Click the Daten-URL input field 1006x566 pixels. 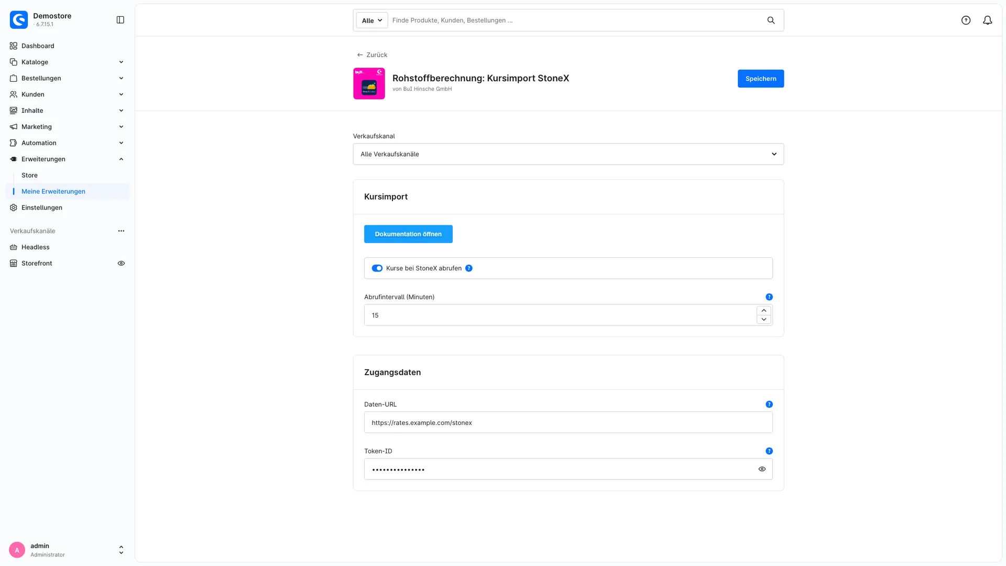click(568, 423)
